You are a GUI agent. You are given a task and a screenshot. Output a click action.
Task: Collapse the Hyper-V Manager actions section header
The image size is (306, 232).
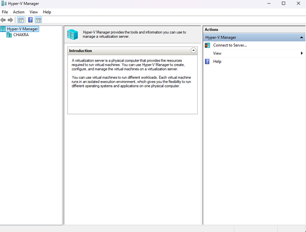click(x=302, y=38)
